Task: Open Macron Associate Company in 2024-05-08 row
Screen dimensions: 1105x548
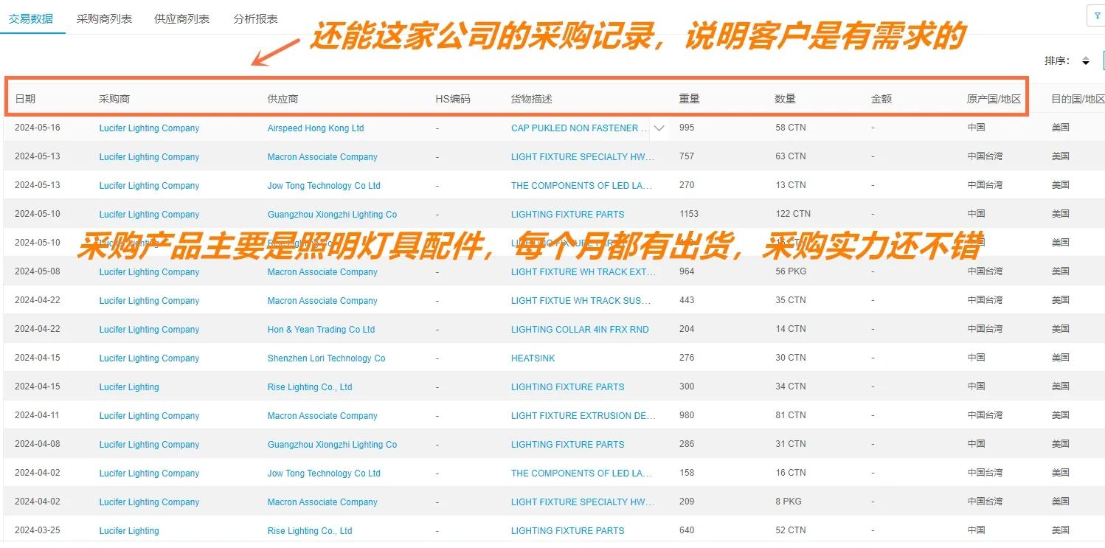Action: click(322, 272)
